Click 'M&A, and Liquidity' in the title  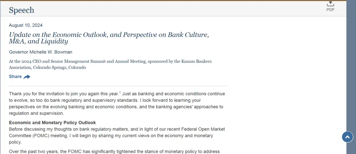[x=38, y=42]
